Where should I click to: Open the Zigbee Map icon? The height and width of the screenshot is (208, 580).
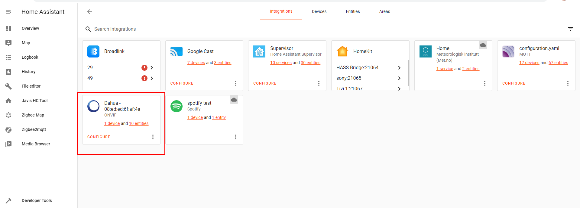8,115
